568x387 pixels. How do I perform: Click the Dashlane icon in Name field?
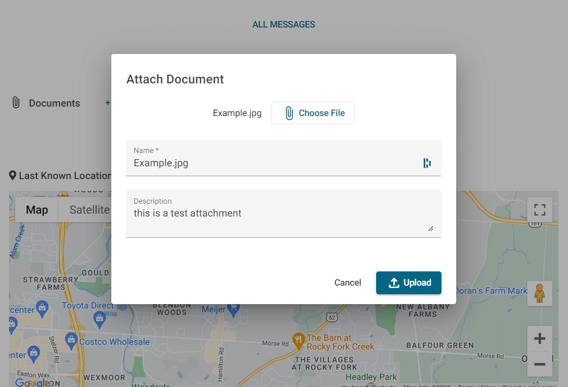pyautogui.click(x=427, y=163)
